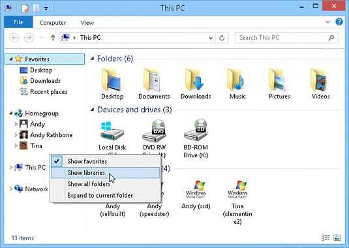Switch to the View ribbon tab
This screenshot has width=349, height=248.
pos(87,23)
